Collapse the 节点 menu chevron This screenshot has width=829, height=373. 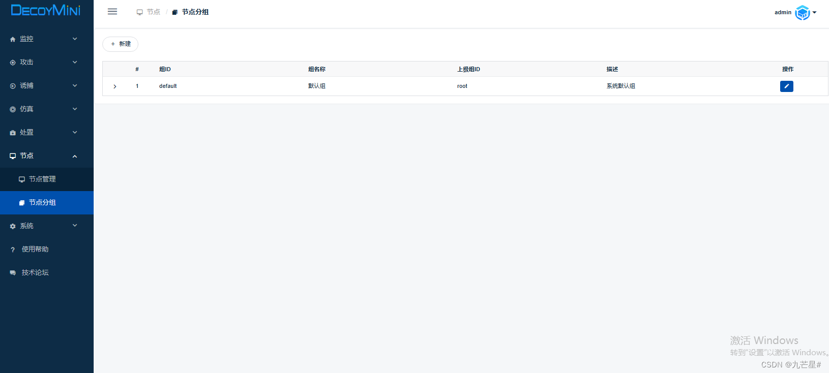[75, 156]
